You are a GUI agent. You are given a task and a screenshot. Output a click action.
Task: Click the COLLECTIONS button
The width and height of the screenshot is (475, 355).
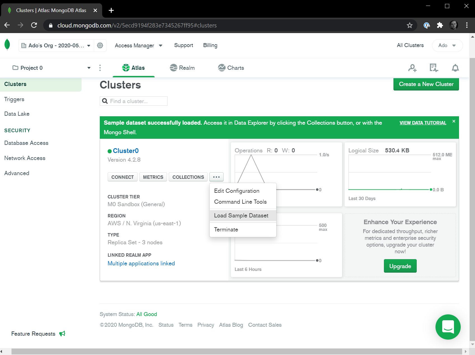188,177
